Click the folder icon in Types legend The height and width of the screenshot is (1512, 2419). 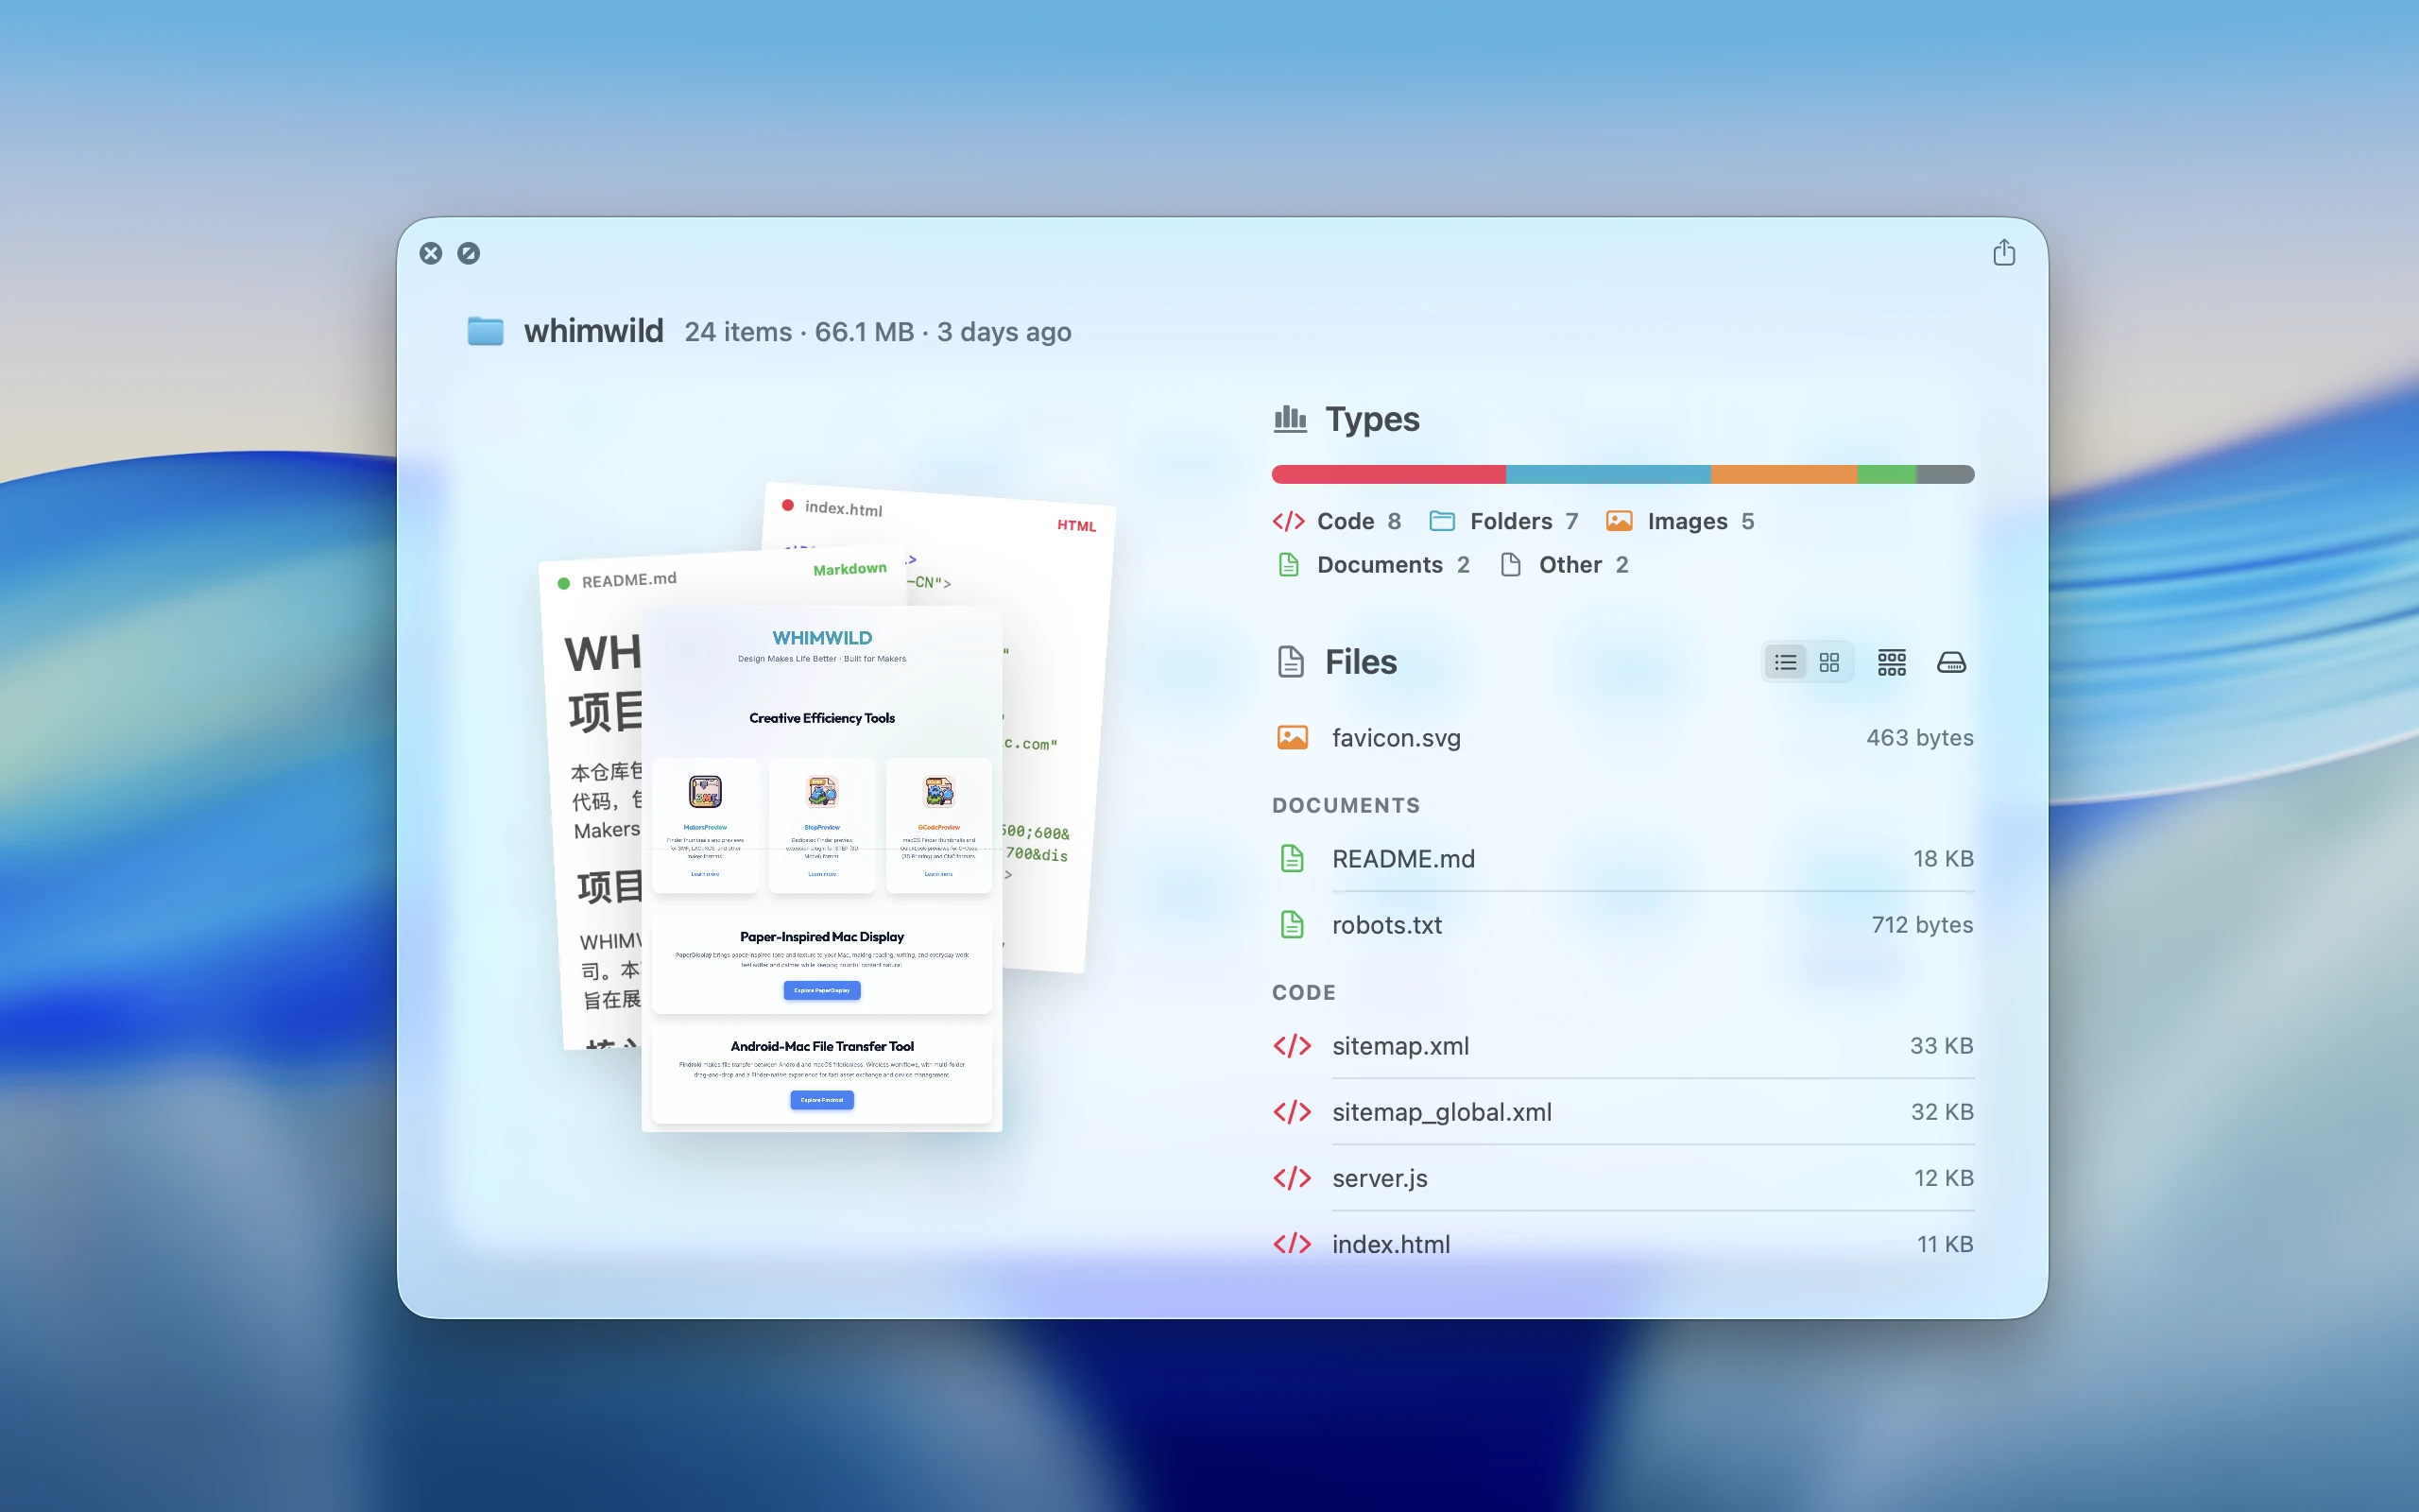(1441, 521)
